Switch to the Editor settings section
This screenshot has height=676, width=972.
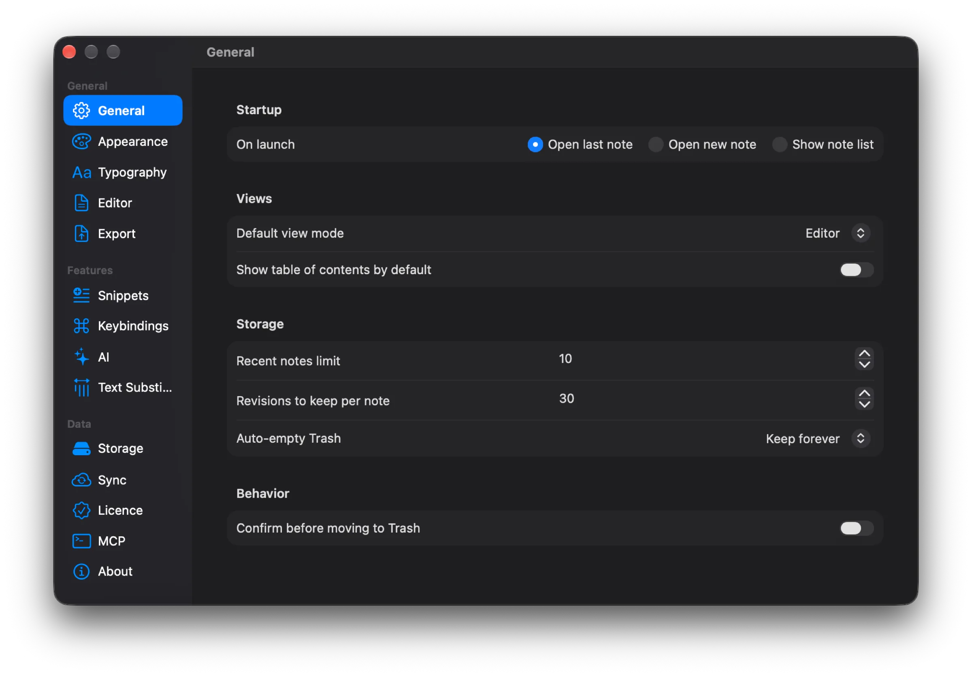(123, 203)
